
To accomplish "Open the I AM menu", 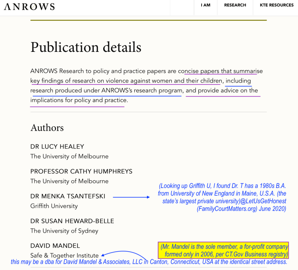I will pos(205,5).
